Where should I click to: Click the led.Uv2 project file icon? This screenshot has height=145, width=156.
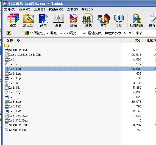pos(7,111)
